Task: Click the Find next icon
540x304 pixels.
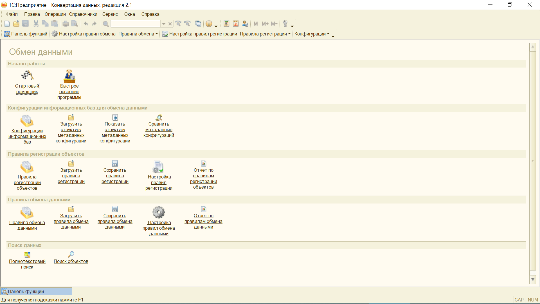Action: [x=178, y=24]
